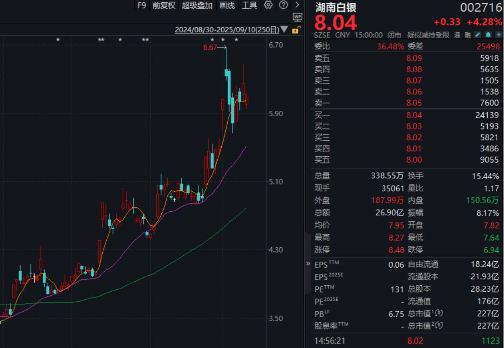Screen dimensions: 504x348
Task: Click the 通 Stock Connect indicator icon
Action: click(457, 35)
